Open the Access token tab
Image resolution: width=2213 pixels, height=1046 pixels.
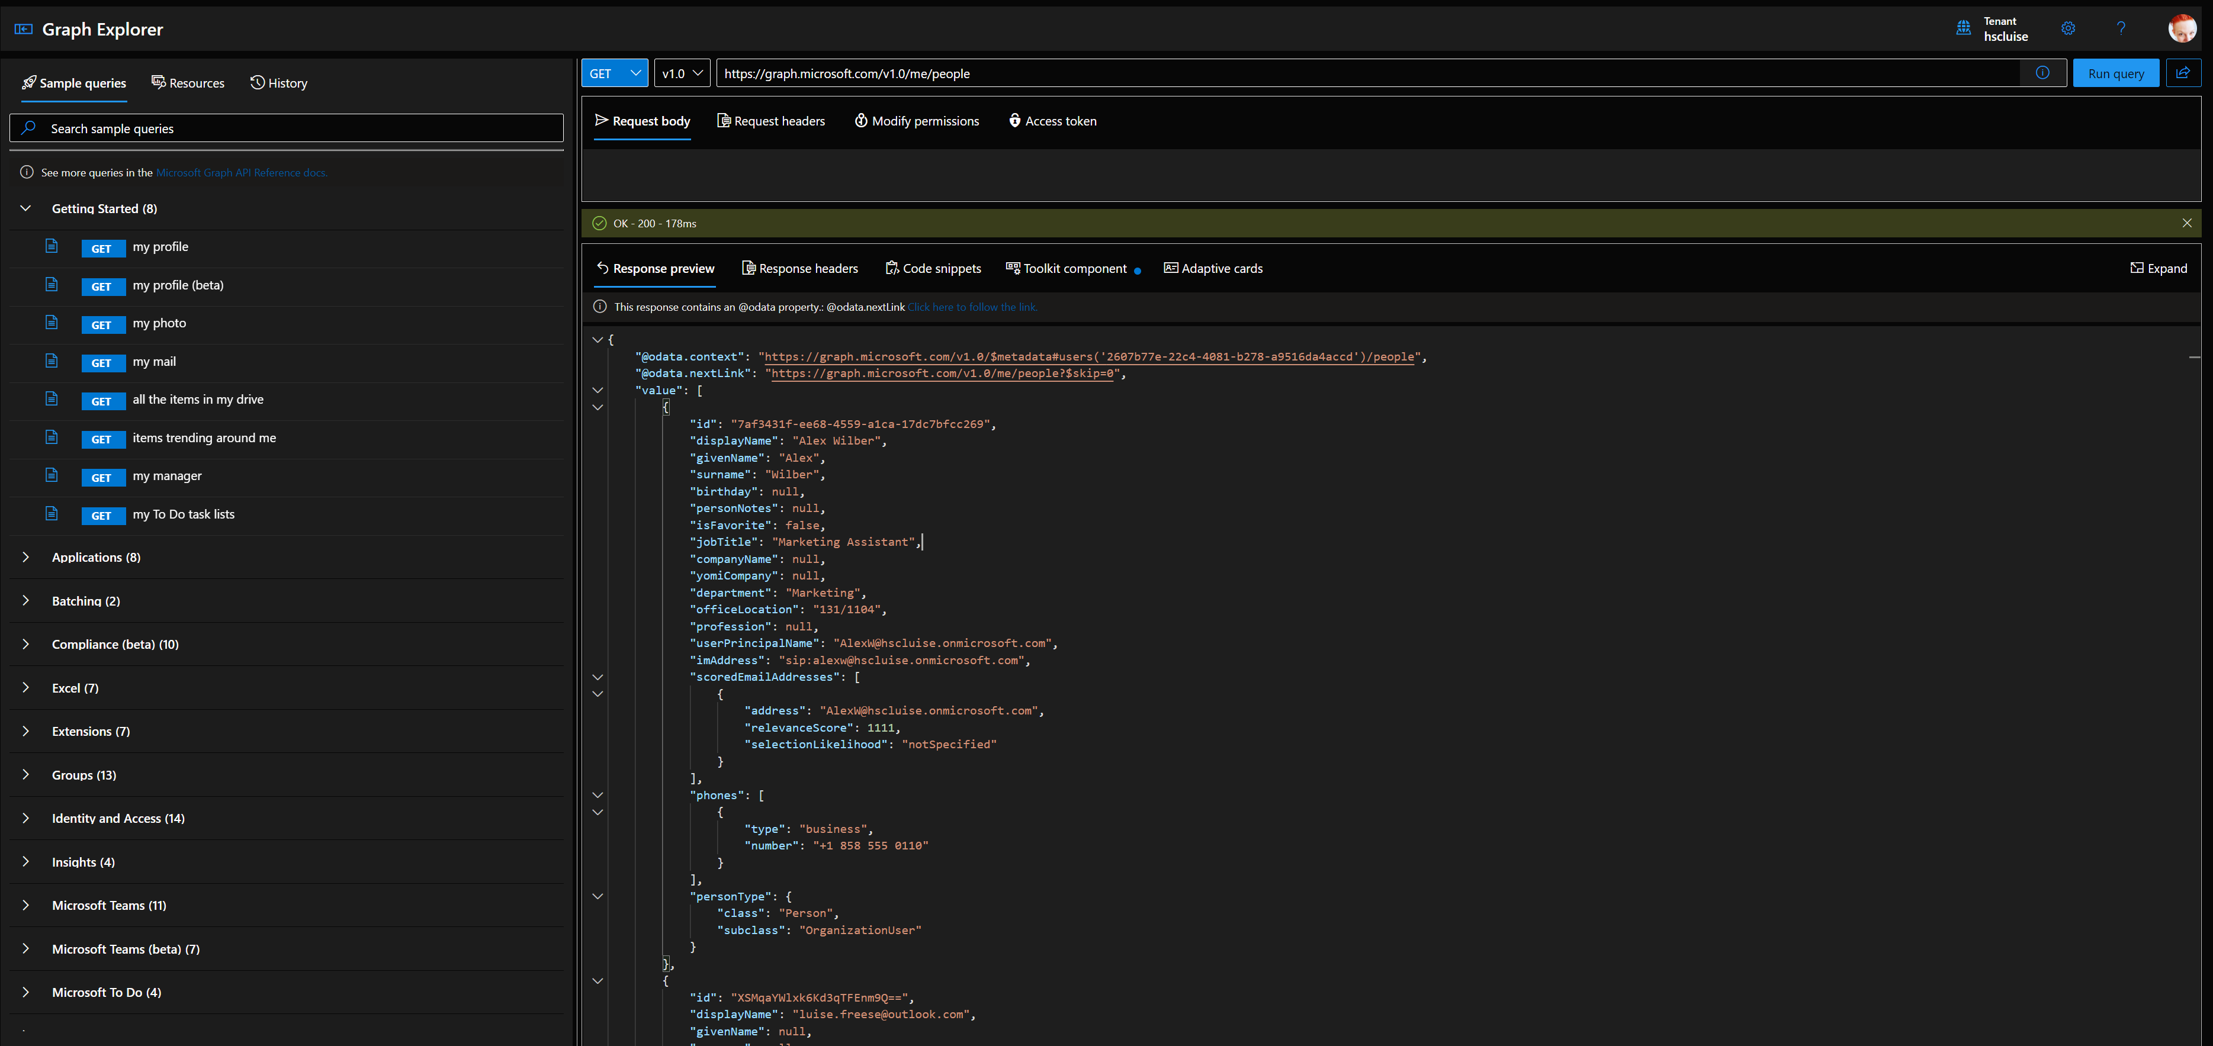coord(1052,121)
